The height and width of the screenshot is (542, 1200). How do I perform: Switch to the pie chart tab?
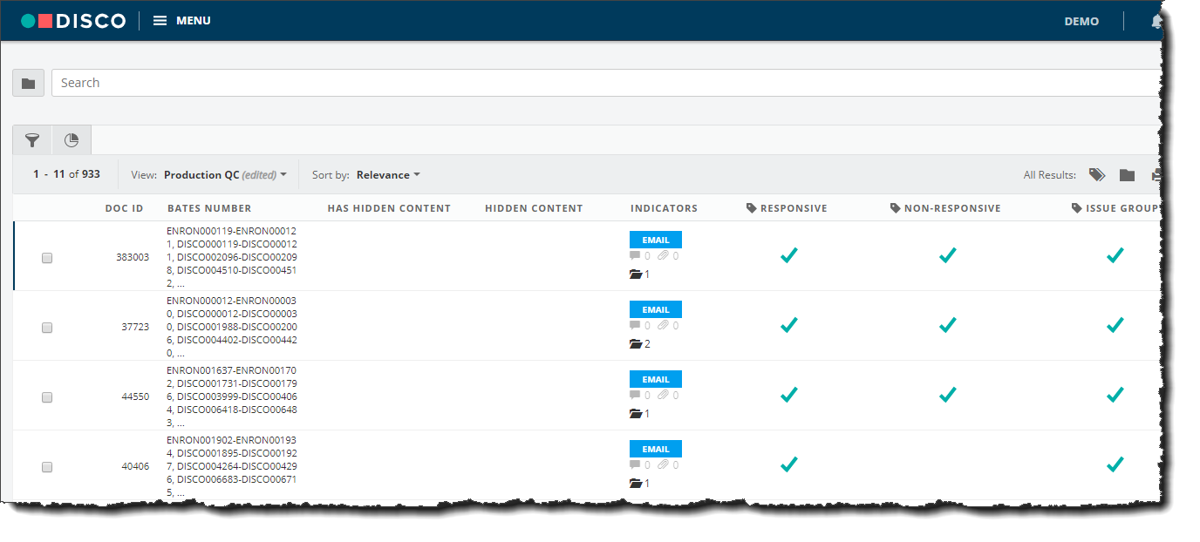tap(72, 140)
